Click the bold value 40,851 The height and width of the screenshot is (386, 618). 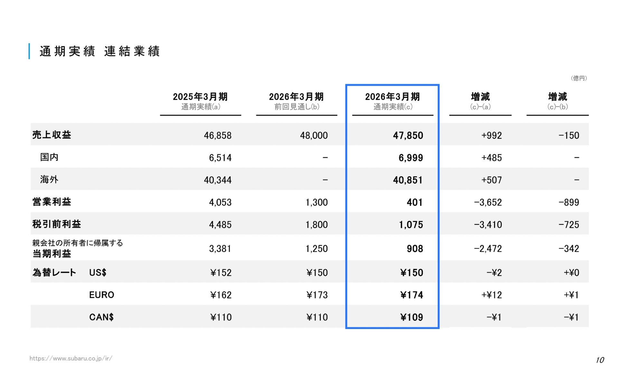[408, 180]
